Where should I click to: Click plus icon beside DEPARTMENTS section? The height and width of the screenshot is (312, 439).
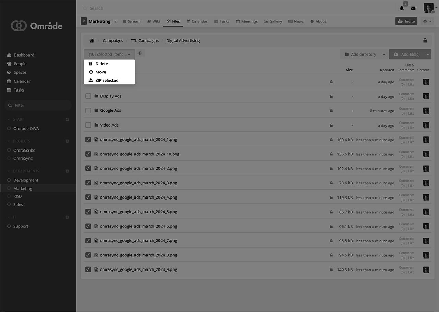(x=67, y=171)
